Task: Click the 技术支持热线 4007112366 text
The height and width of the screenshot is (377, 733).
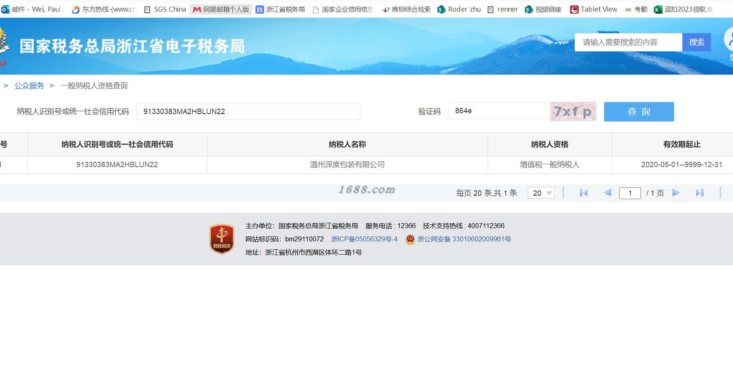Action: point(464,226)
